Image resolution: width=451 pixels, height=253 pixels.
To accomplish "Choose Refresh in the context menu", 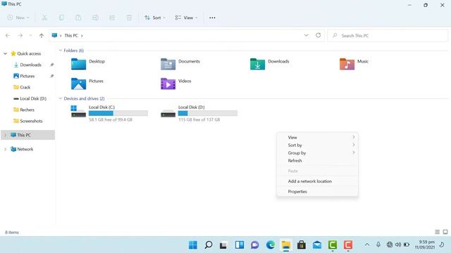I will click(318, 161).
